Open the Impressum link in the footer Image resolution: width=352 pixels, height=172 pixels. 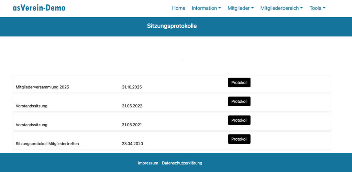click(148, 163)
